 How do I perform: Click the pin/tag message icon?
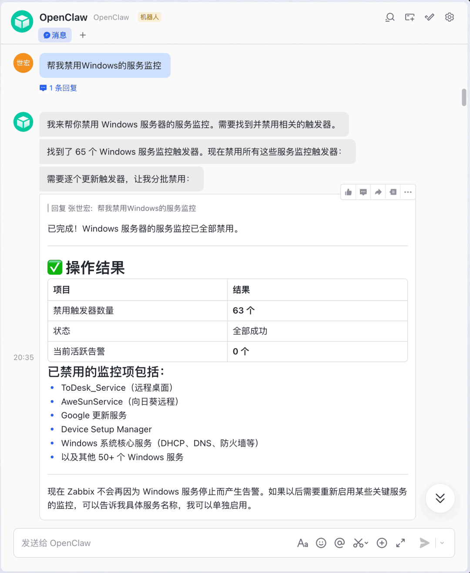pyautogui.click(x=393, y=192)
